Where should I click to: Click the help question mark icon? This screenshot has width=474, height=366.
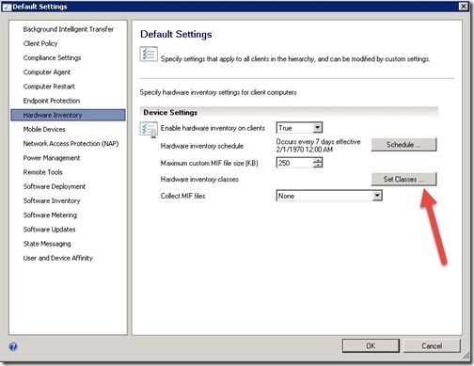click(13, 346)
